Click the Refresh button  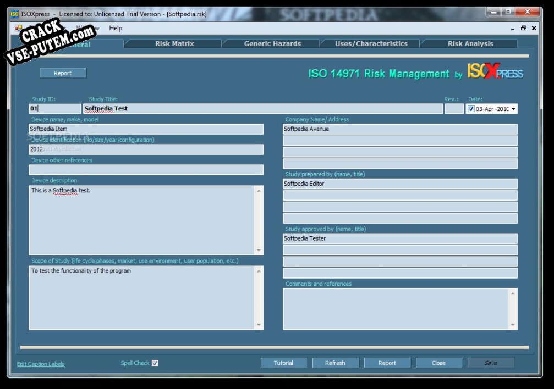(x=335, y=363)
